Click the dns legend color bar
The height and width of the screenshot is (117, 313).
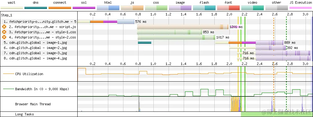point(36,8)
